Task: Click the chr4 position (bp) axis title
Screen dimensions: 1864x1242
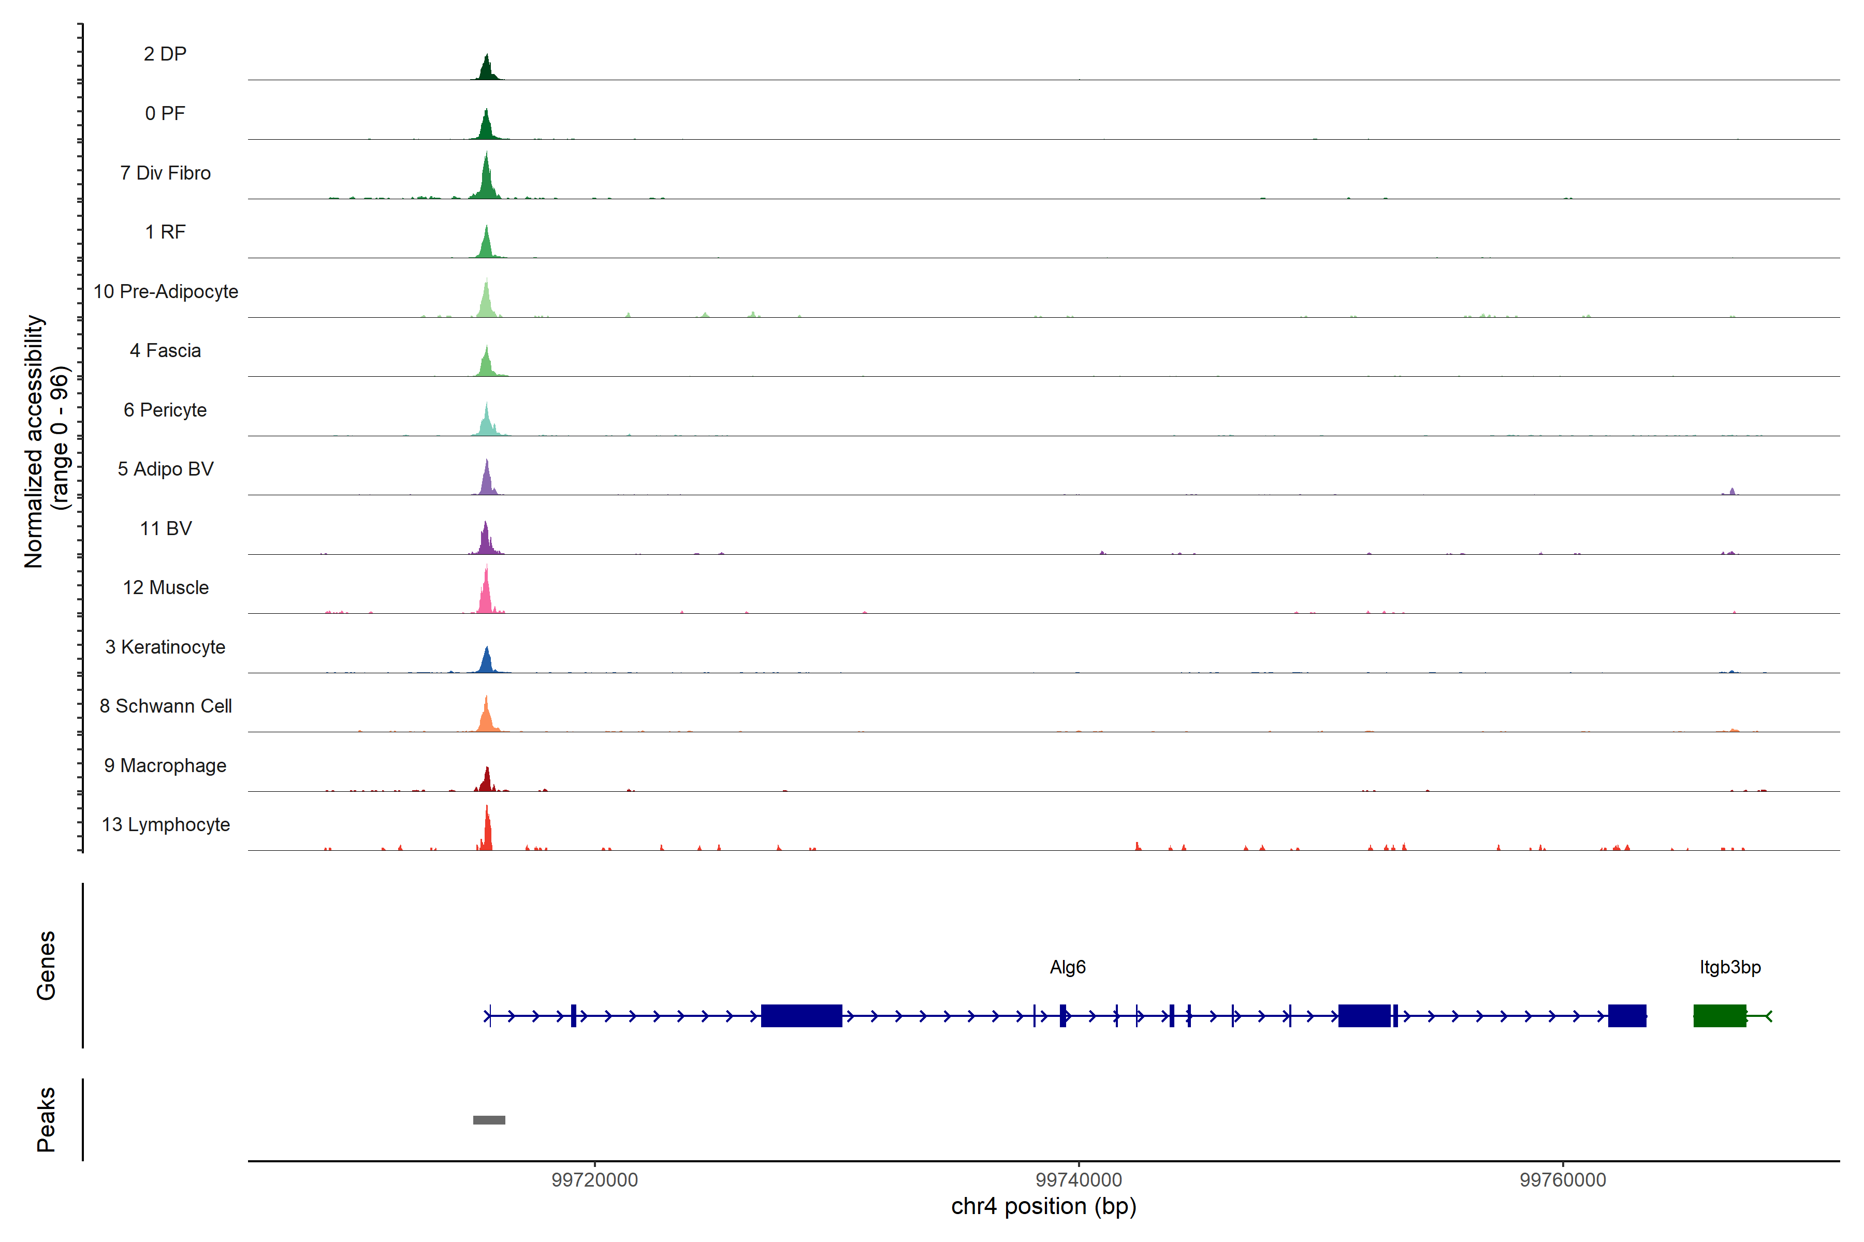Action: [1043, 1206]
